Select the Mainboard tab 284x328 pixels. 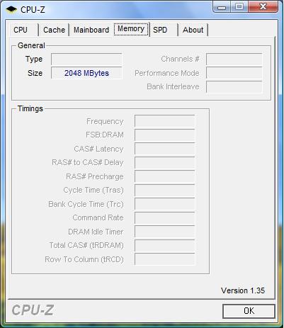(x=91, y=30)
